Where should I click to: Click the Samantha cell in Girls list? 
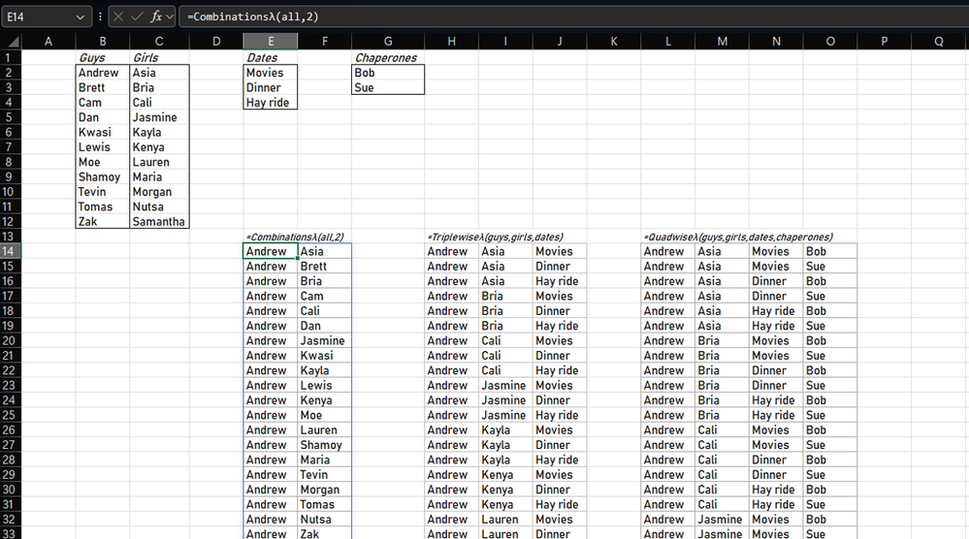[159, 222]
